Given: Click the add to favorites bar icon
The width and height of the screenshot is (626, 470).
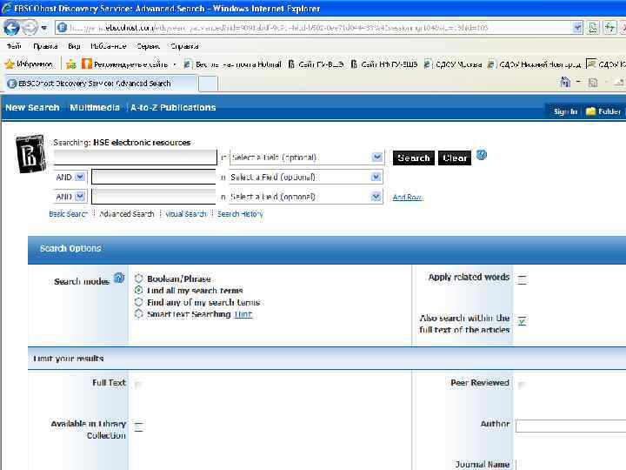Looking at the screenshot, I should pos(71,64).
